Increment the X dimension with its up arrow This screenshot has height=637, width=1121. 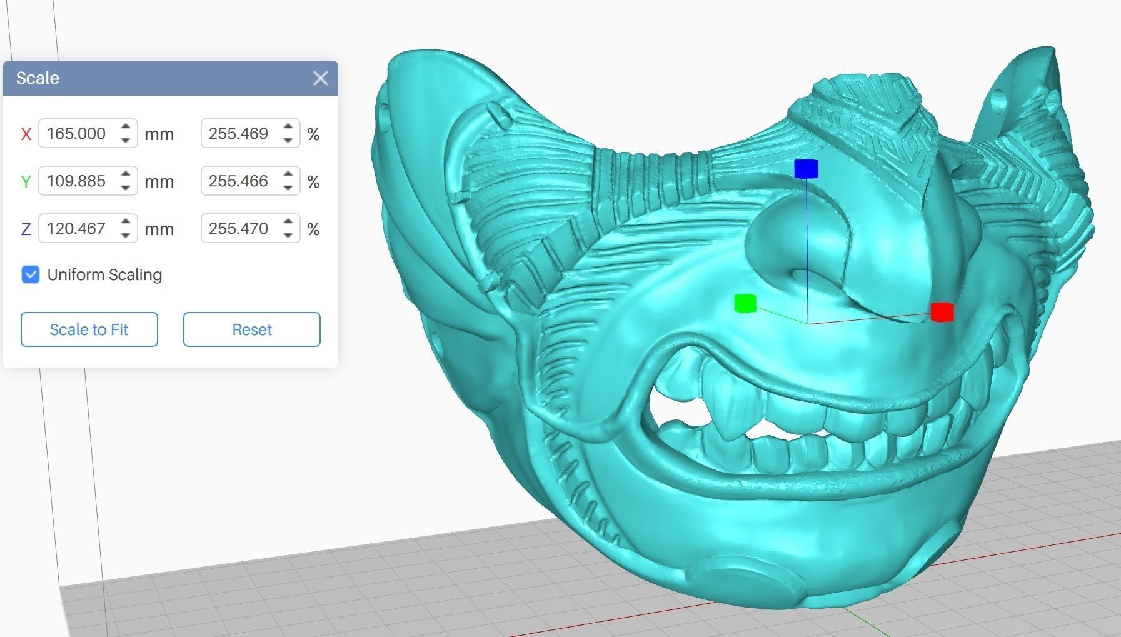click(x=124, y=128)
